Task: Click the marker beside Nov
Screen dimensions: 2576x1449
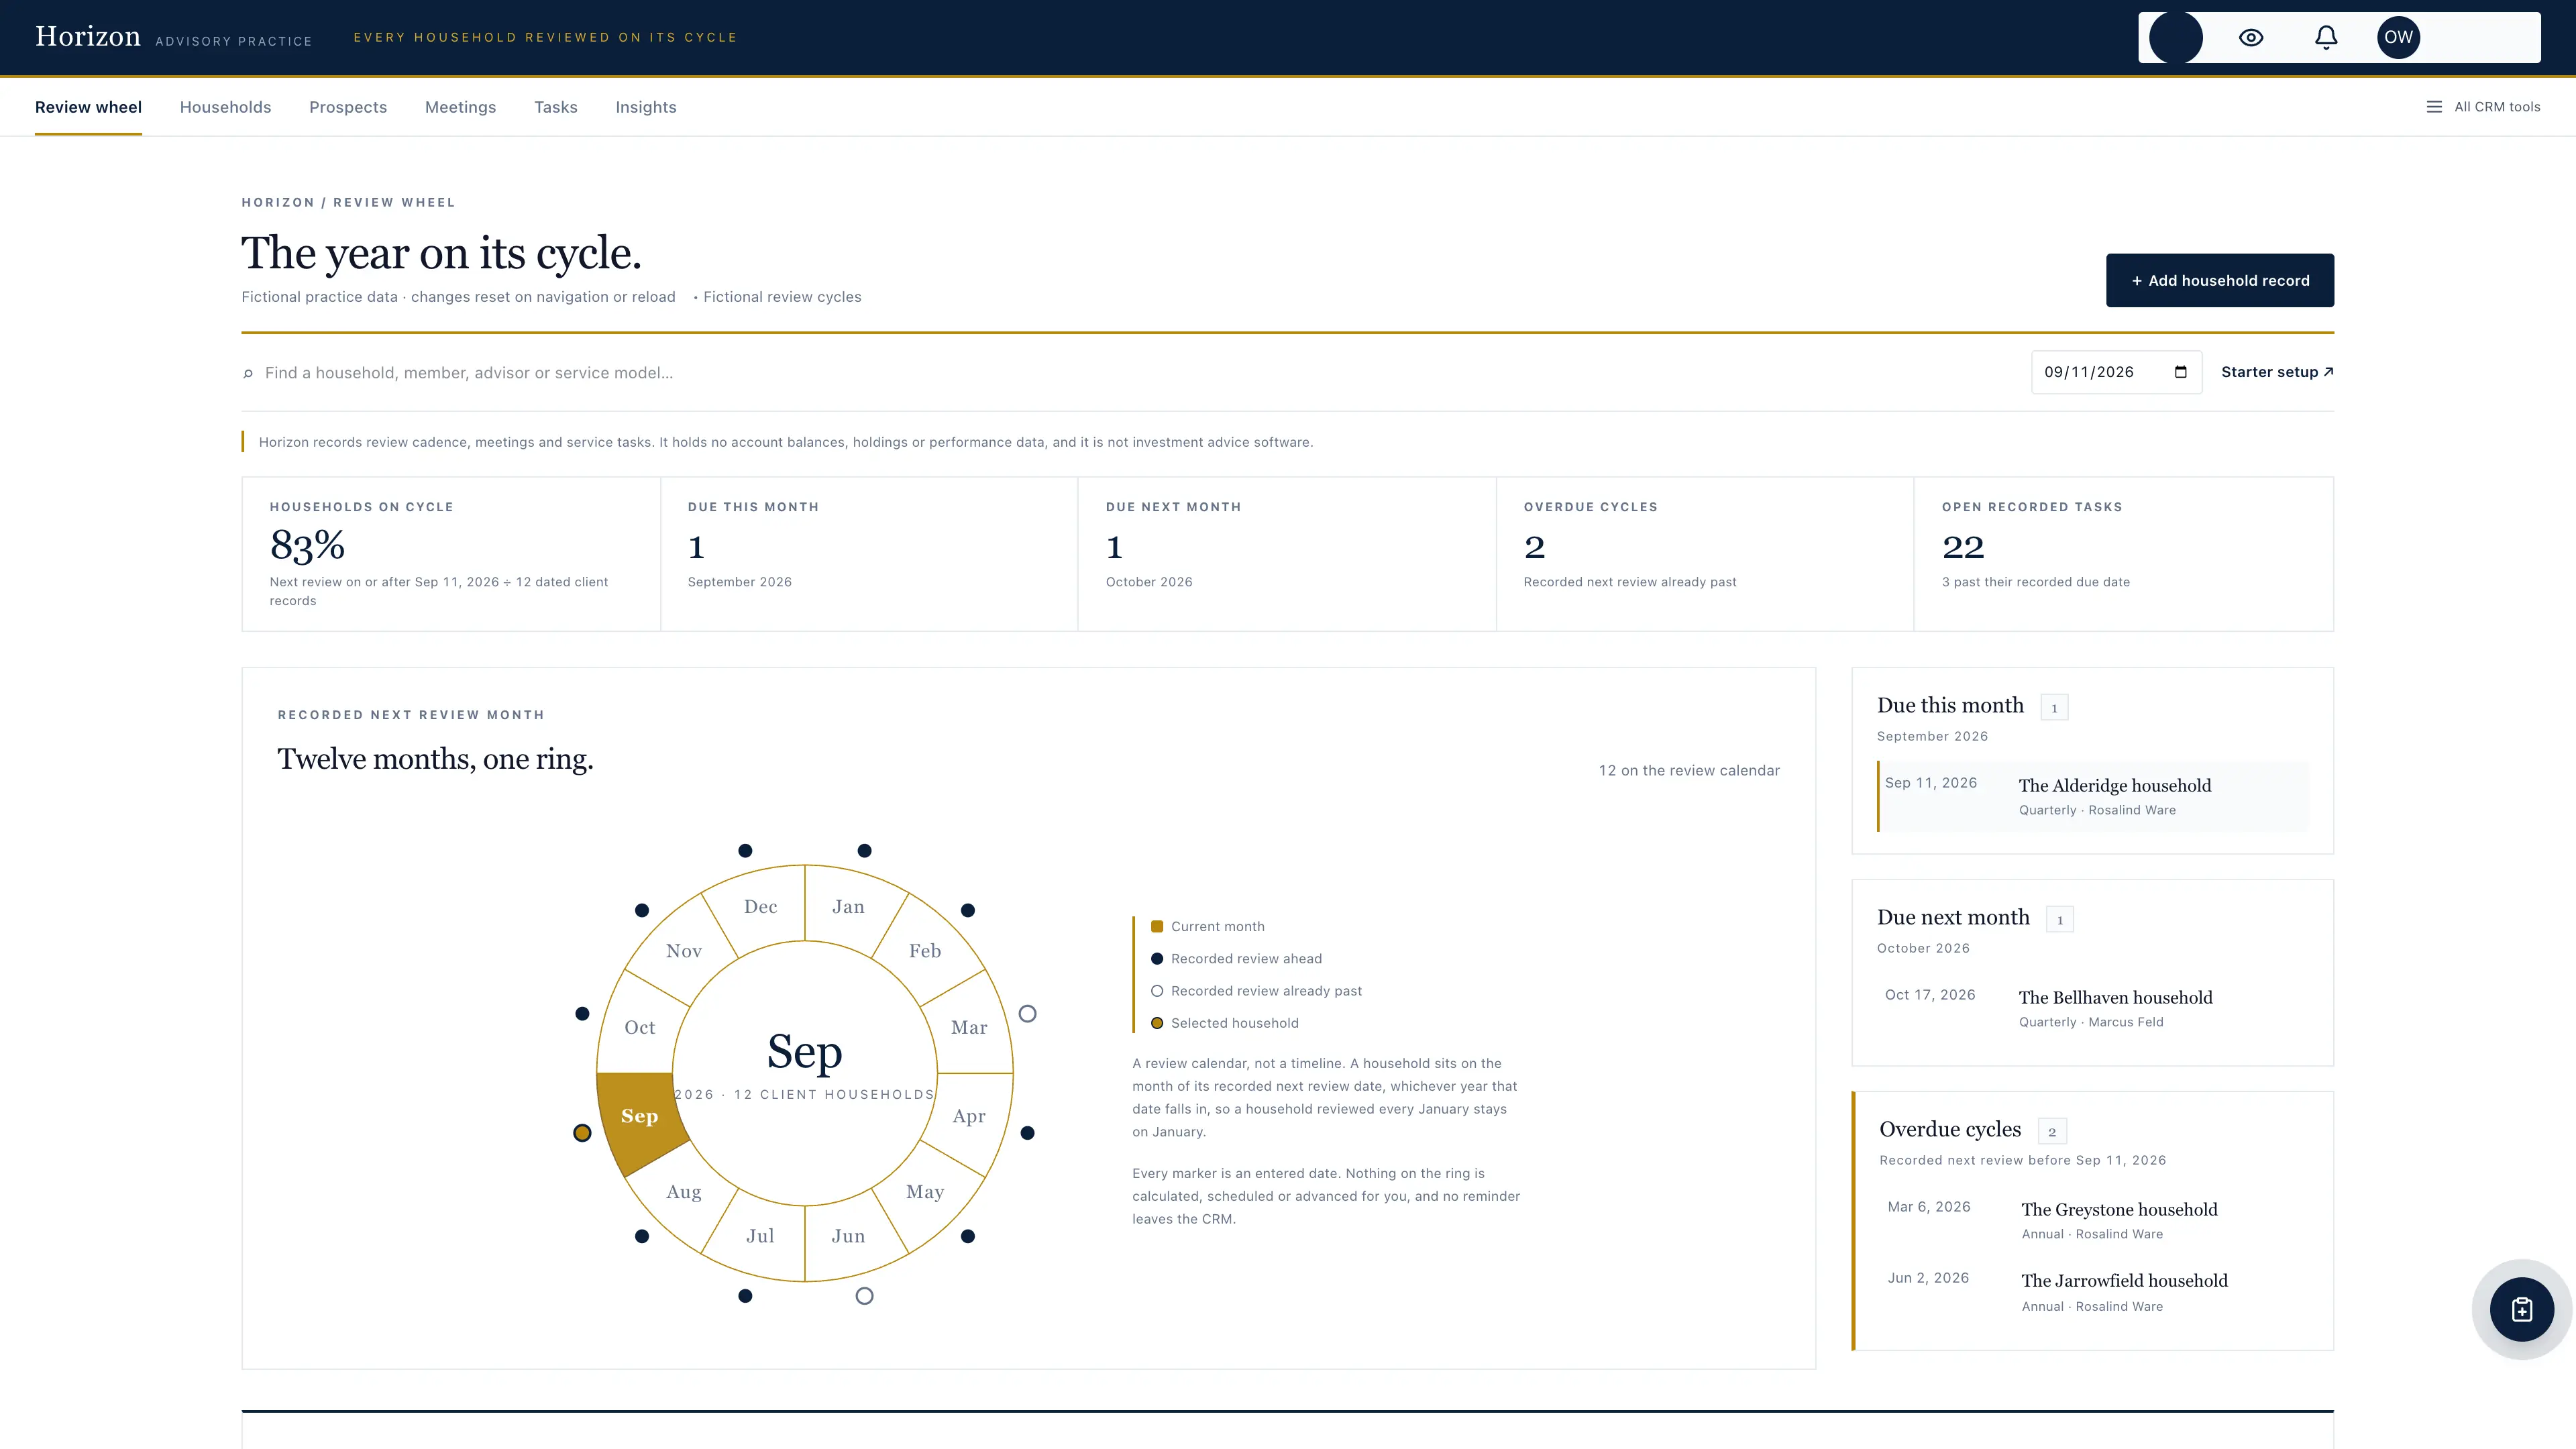Action: click(x=642, y=910)
